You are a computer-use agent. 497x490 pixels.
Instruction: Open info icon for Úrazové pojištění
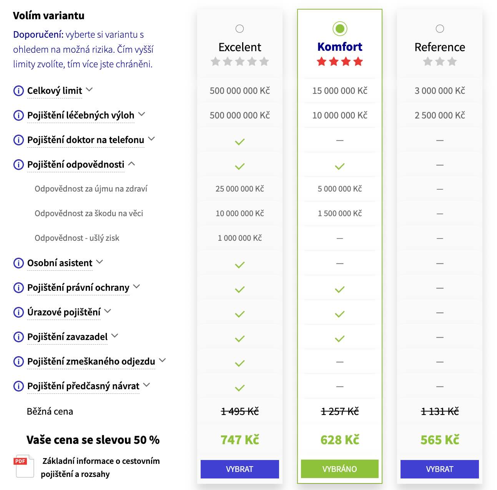(18, 312)
